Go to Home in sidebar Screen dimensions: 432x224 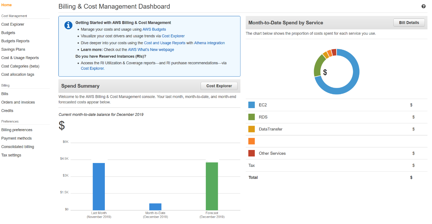click(x=6, y=5)
